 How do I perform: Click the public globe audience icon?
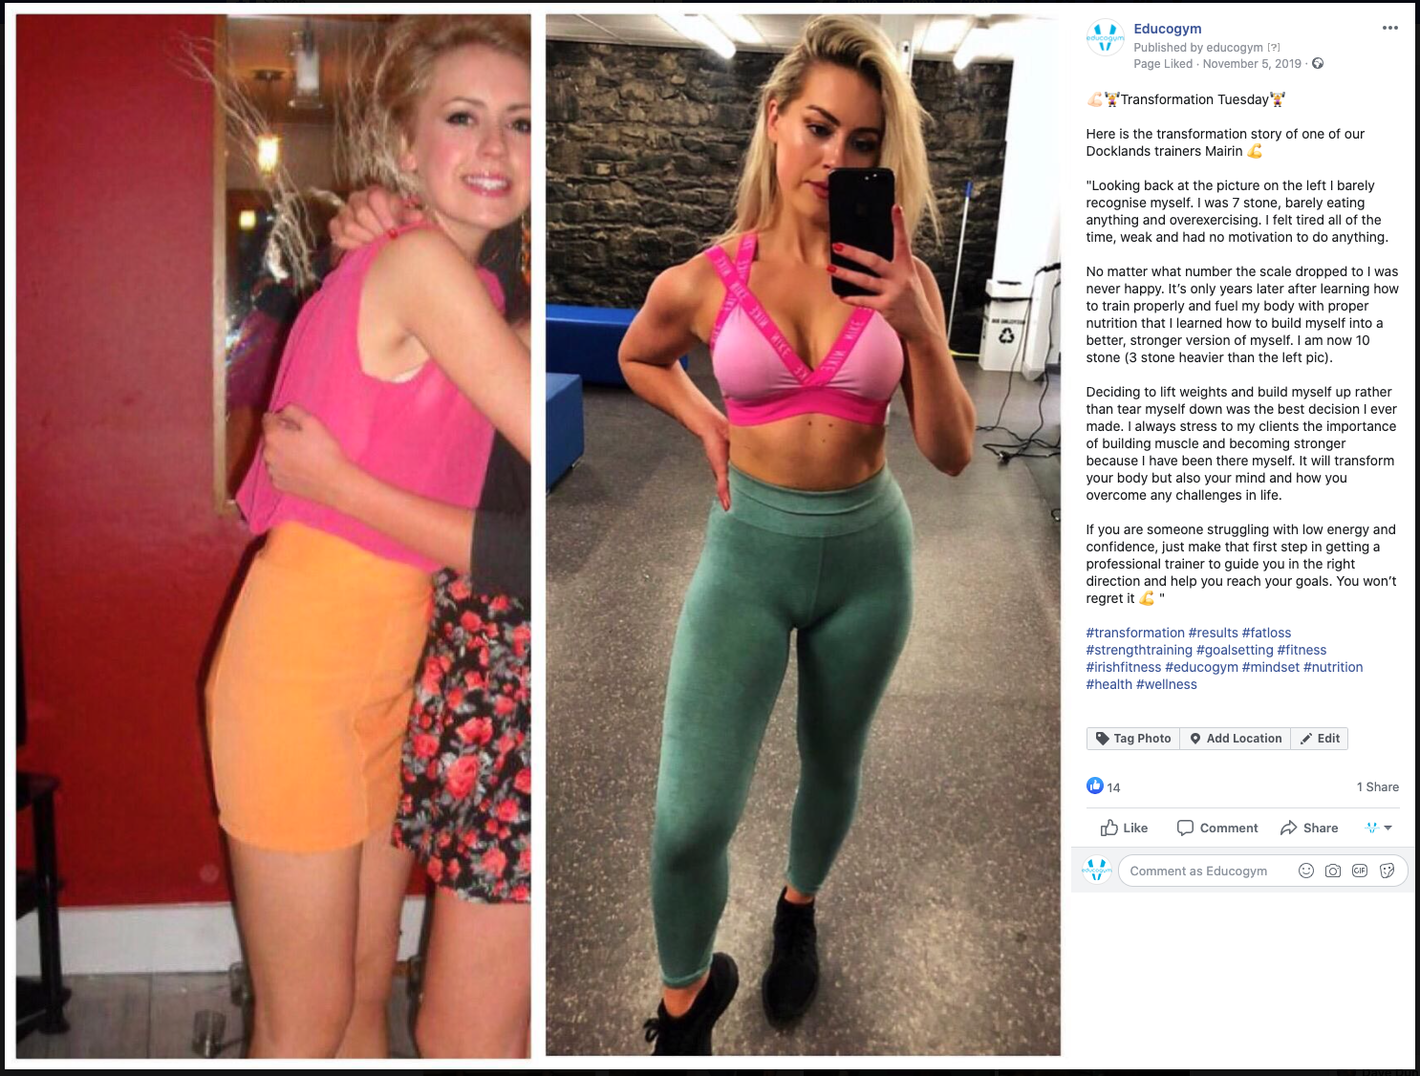(1318, 64)
